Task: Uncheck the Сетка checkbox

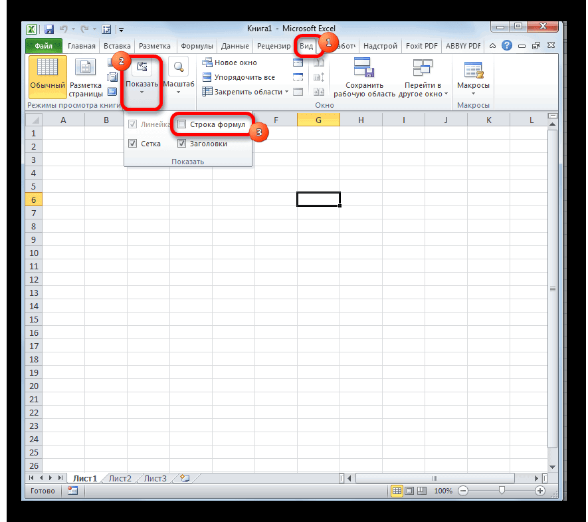Action: coord(132,144)
